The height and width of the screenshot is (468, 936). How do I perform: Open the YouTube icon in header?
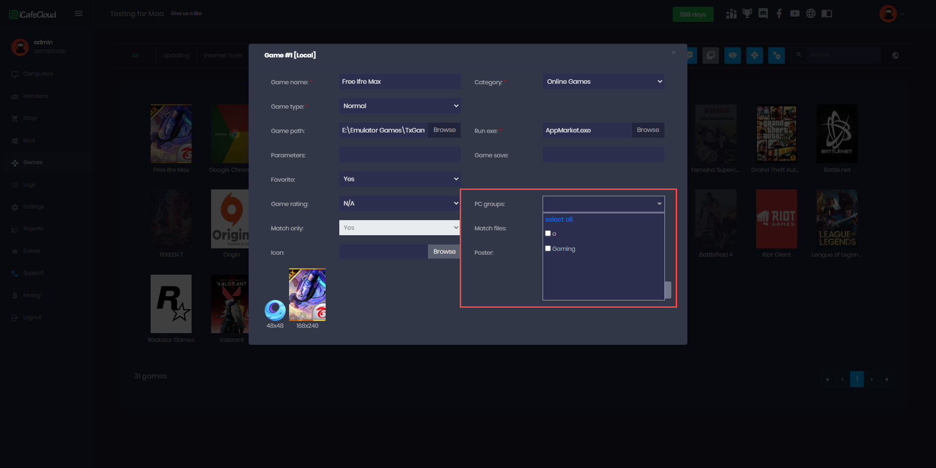tap(795, 14)
